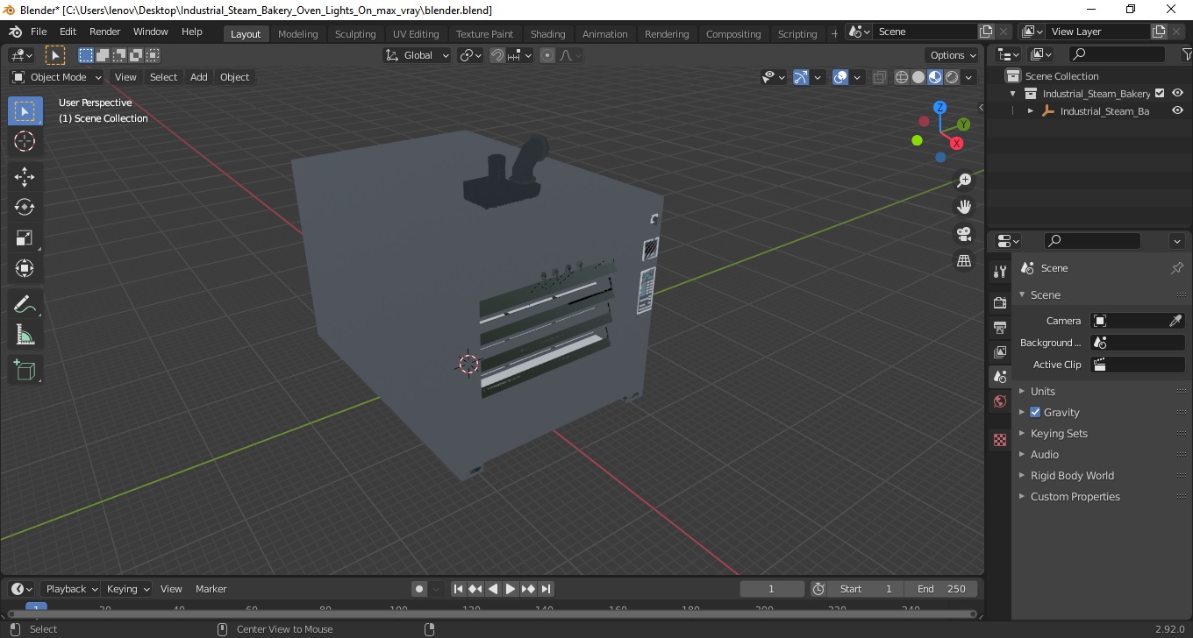The width and height of the screenshot is (1193, 638).
Task: Toggle camera view icon
Action: point(964,234)
